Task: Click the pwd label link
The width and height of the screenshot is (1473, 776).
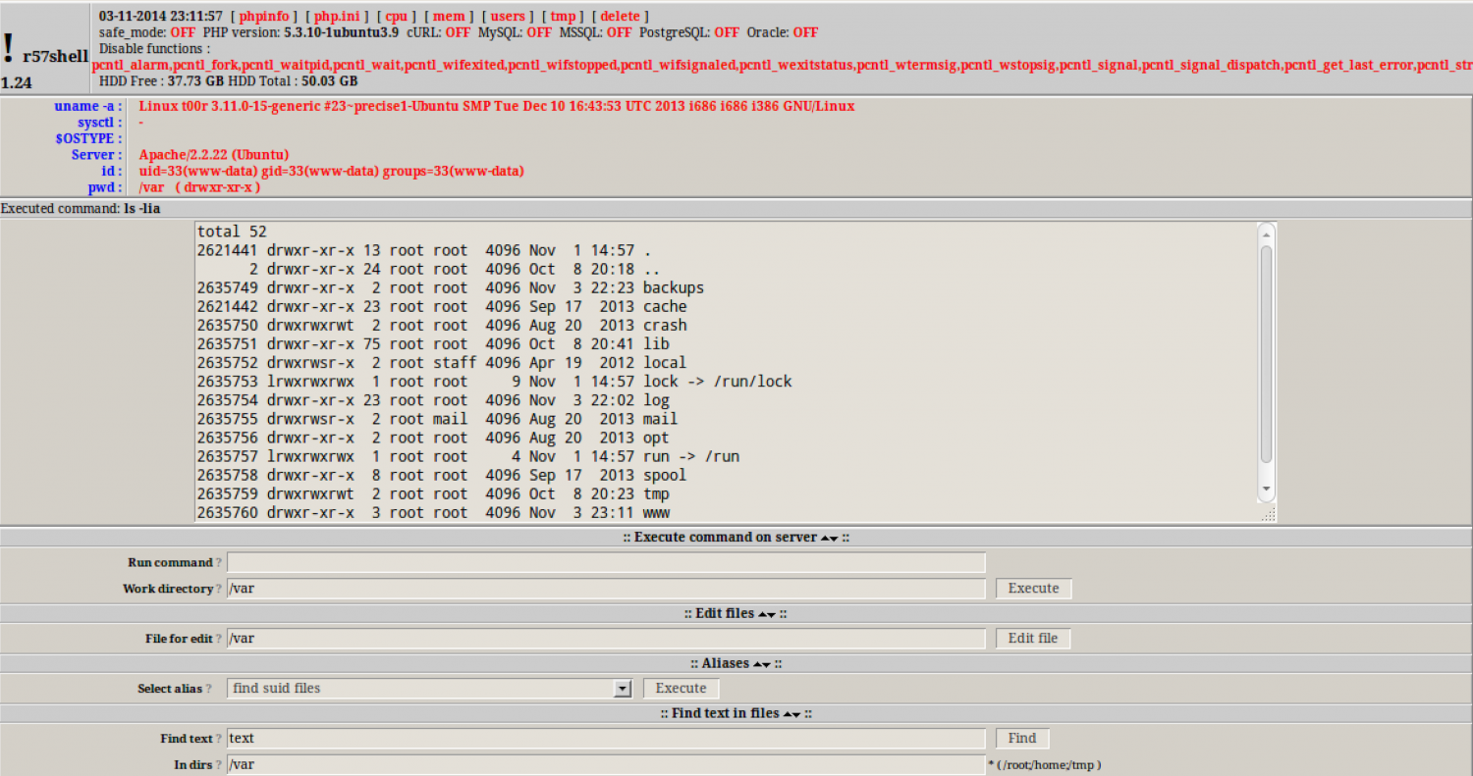Action: [102, 187]
